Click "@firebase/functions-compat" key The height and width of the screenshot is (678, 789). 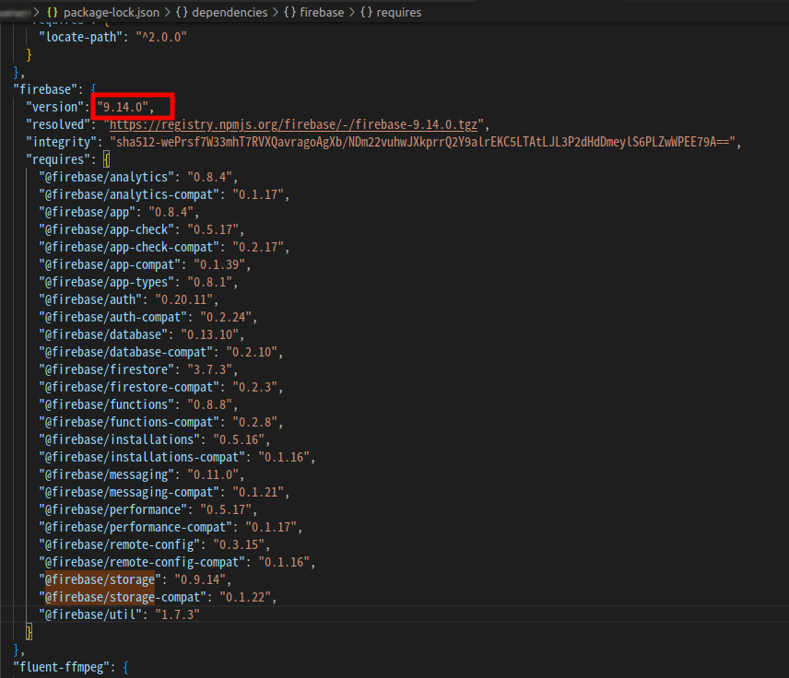pyautogui.click(x=129, y=422)
